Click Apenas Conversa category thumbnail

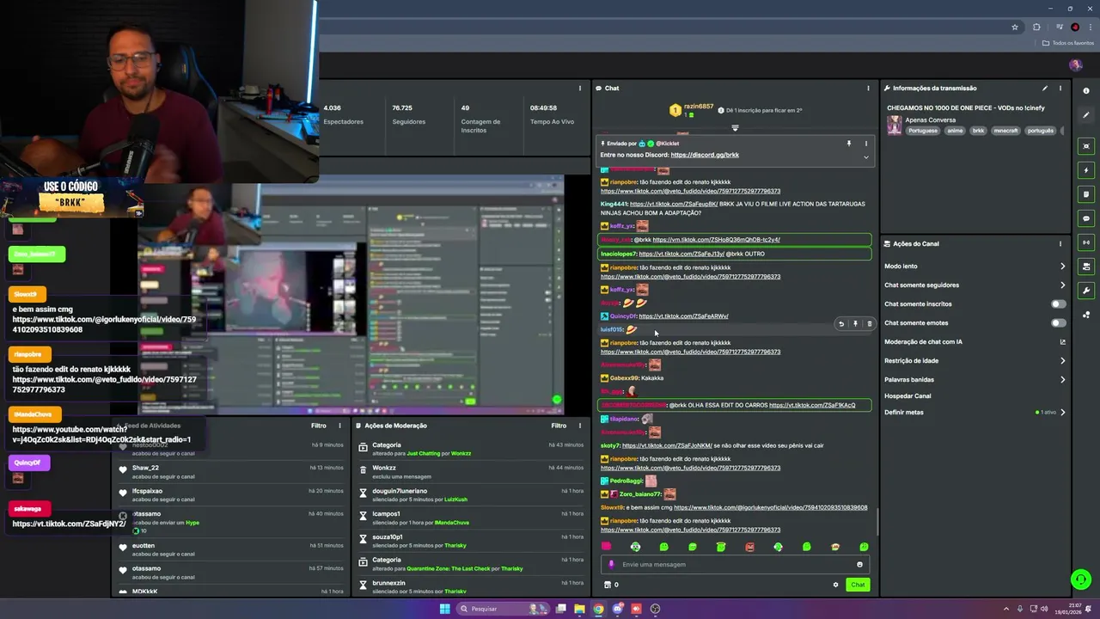click(895, 126)
